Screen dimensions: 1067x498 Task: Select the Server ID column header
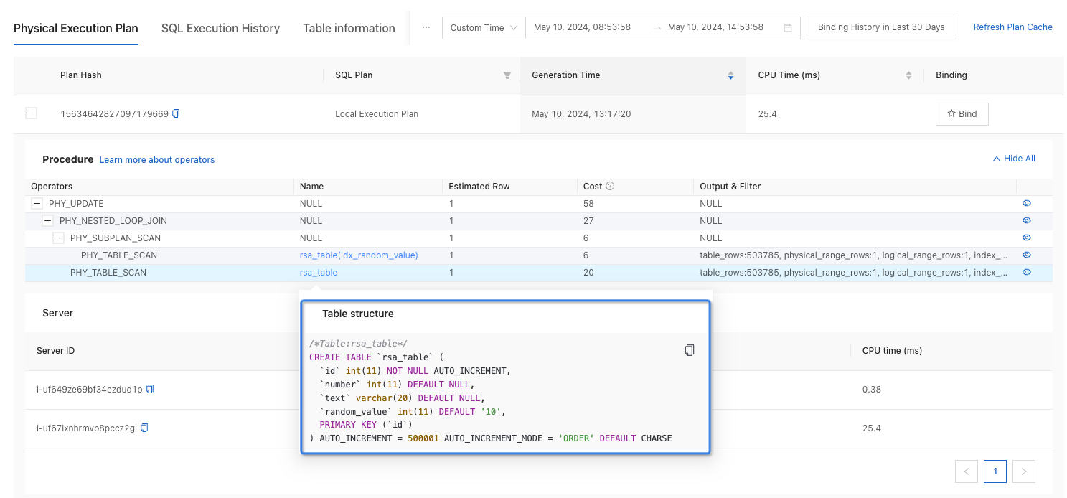(x=55, y=351)
